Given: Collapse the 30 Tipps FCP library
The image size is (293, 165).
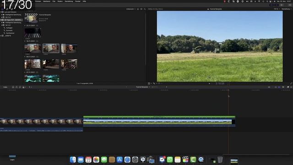Looking at the screenshot, I should coord(1,20).
